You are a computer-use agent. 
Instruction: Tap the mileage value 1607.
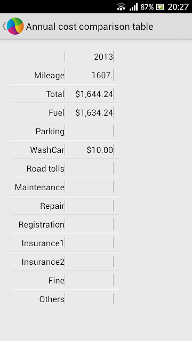[102, 76]
